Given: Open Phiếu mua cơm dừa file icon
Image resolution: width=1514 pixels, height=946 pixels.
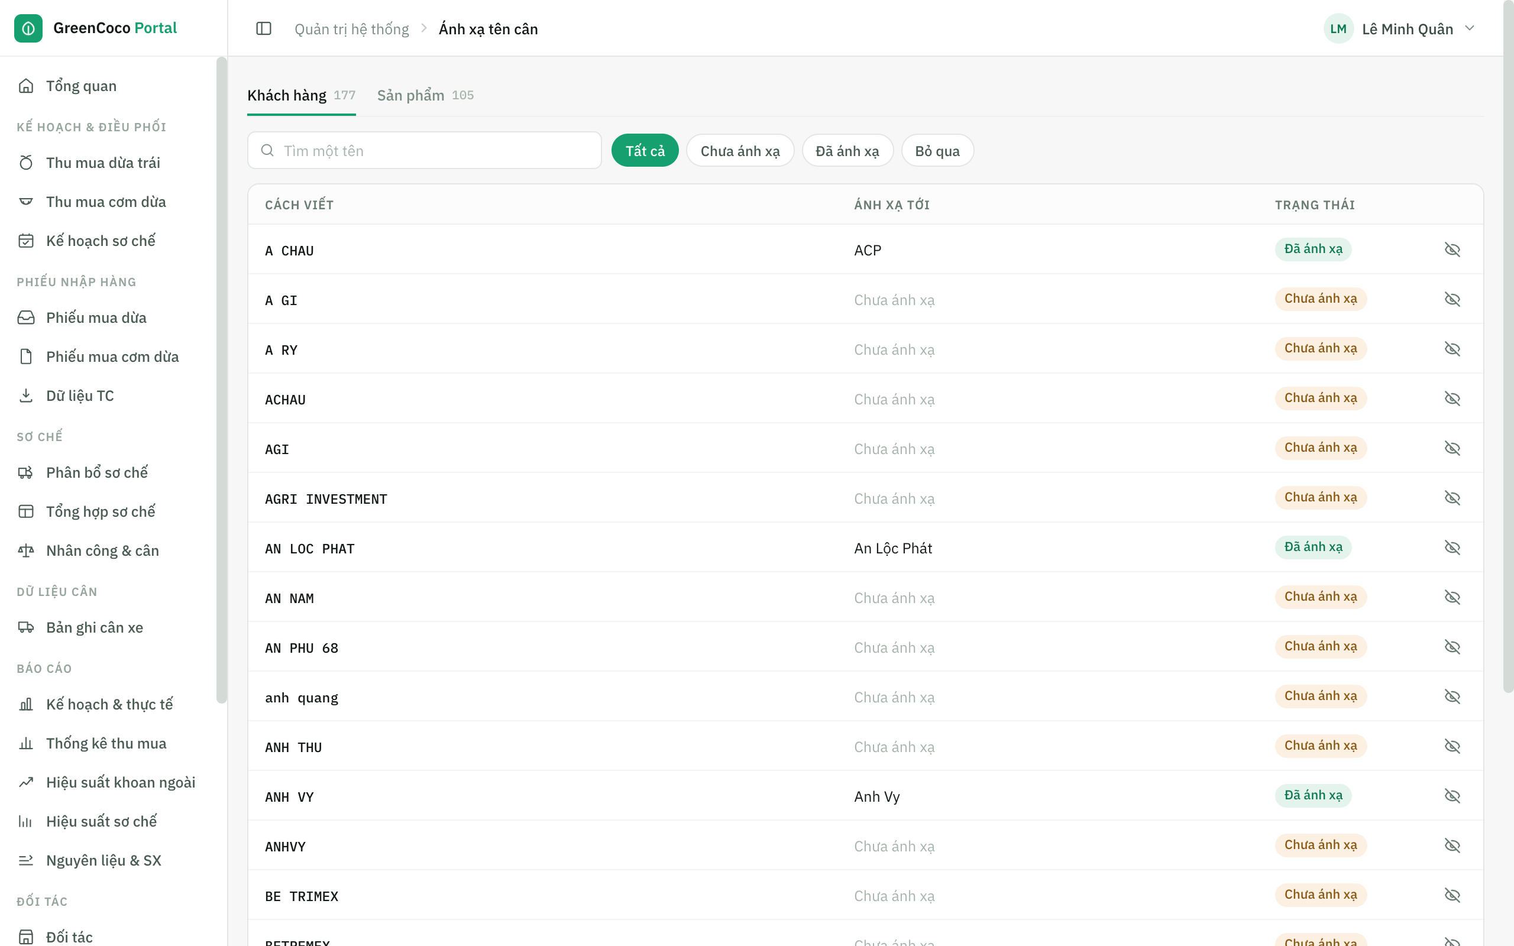Looking at the screenshot, I should [x=25, y=357].
